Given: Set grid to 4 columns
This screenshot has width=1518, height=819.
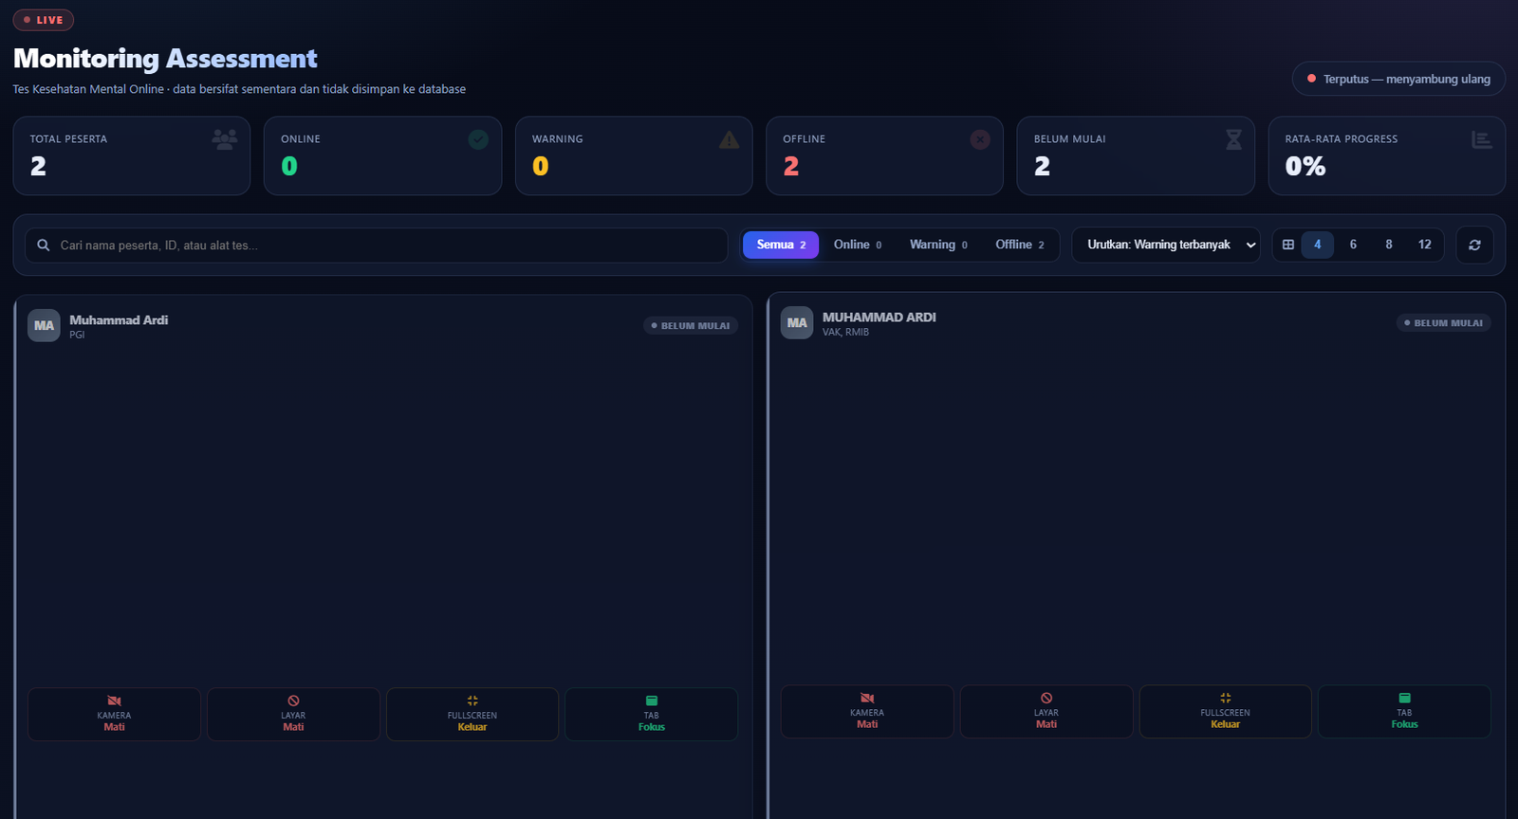Looking at the screenshot, I should coord(1317,245).
